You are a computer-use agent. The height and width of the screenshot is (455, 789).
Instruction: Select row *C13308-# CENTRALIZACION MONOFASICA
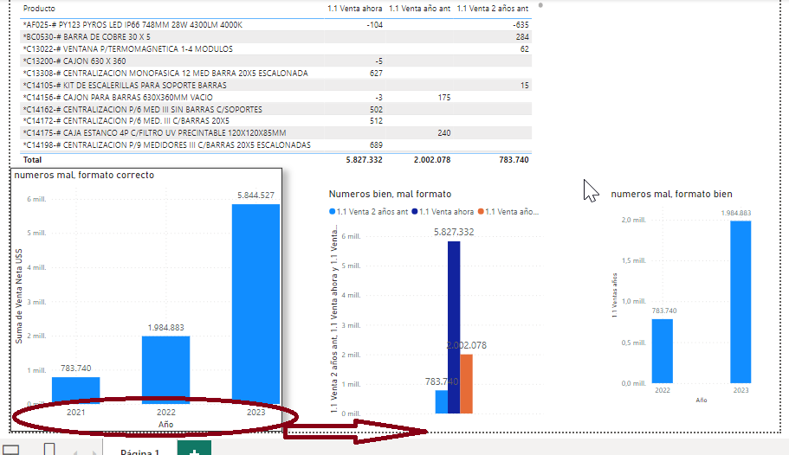click(x=275, y=73)
